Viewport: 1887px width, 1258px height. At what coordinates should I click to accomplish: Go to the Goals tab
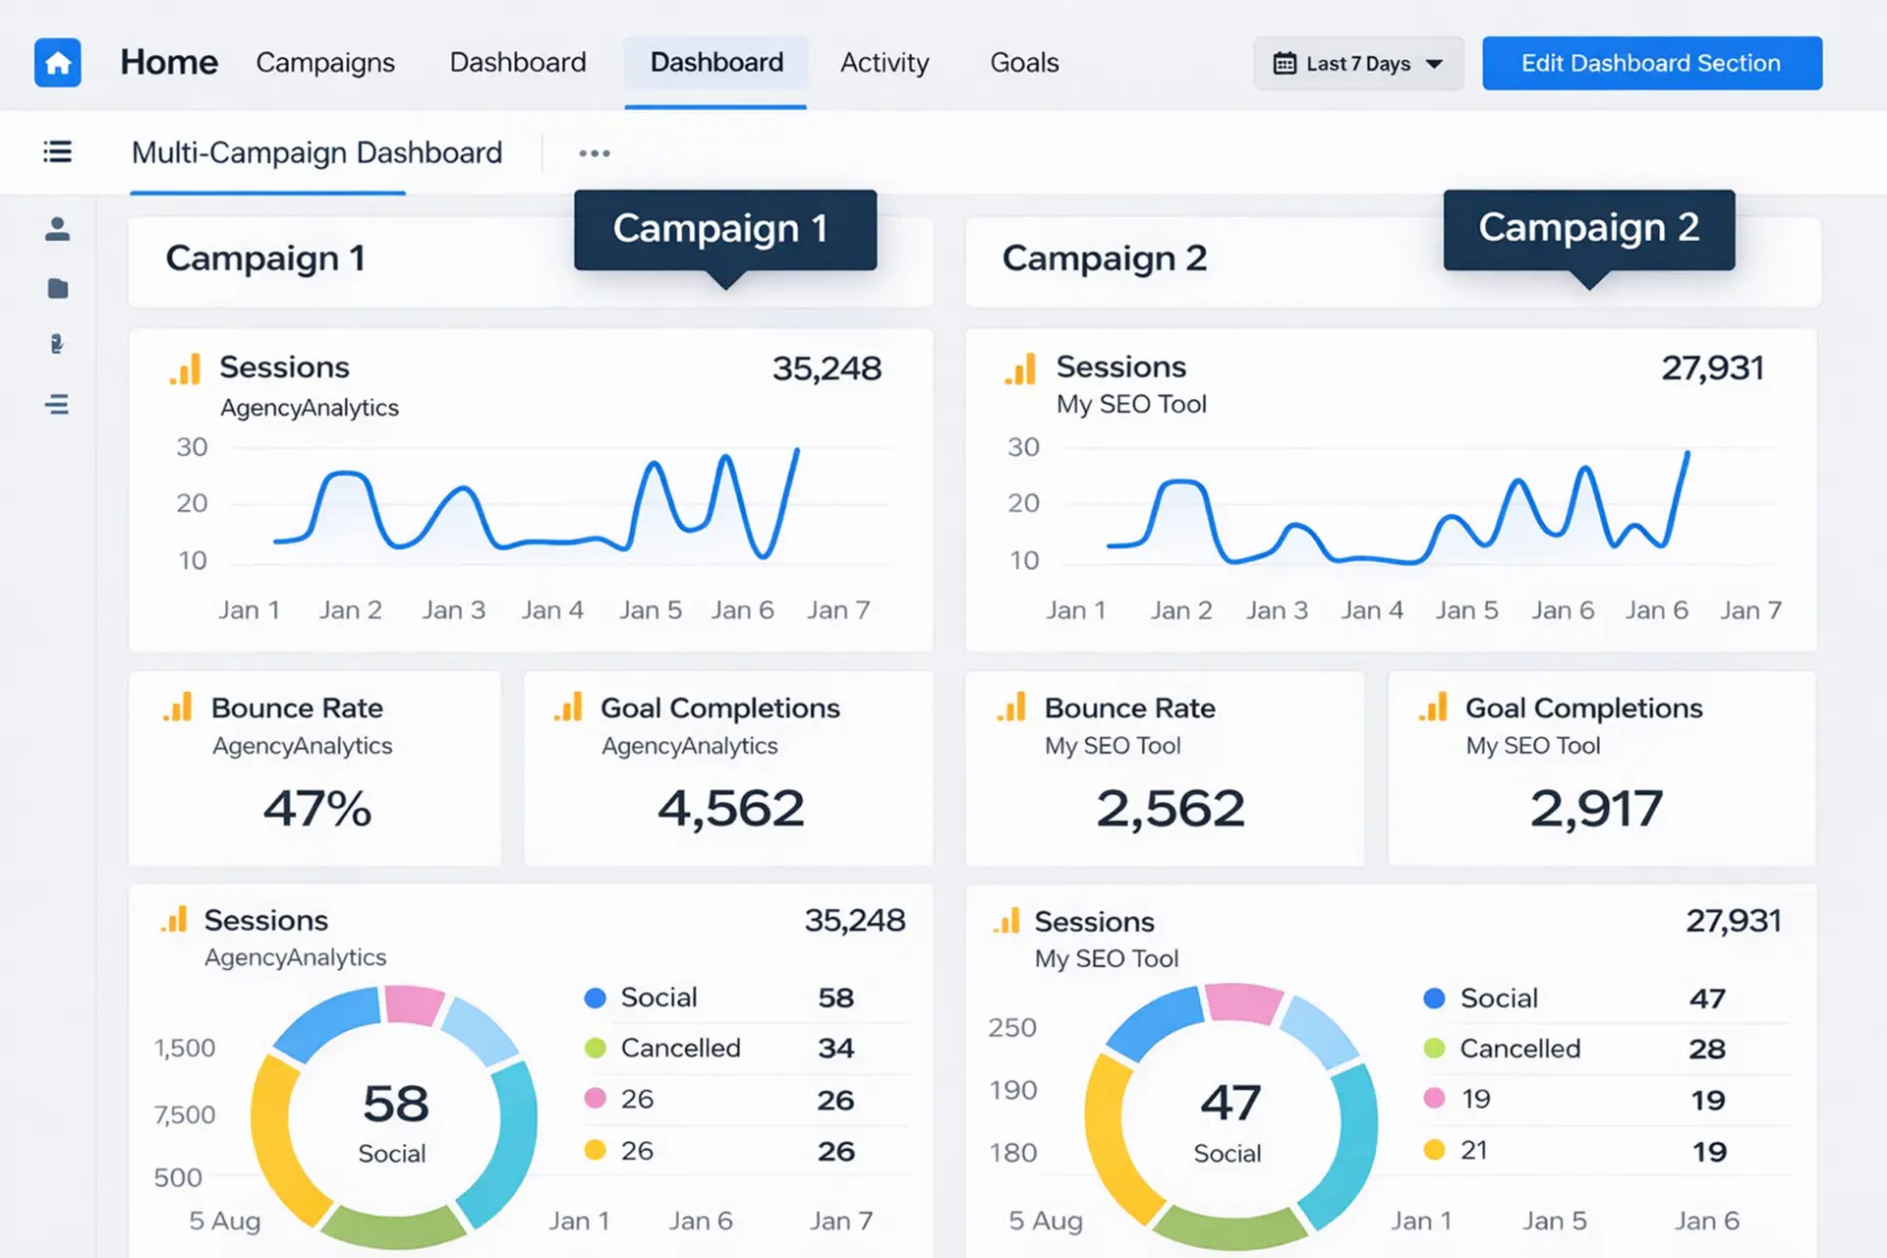click(1024, 63)
